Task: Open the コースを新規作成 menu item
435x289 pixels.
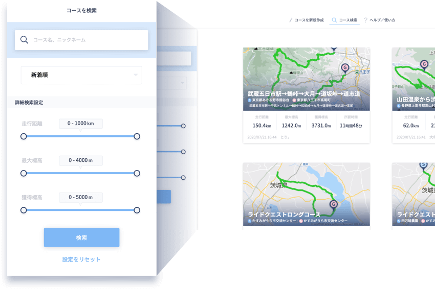Action: tap(309, 20)
